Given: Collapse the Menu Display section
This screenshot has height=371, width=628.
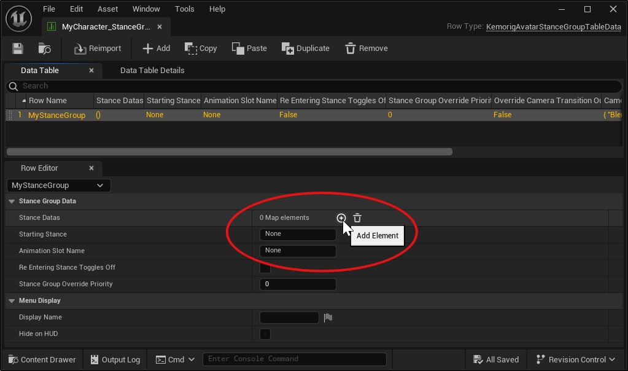Looking at the screenshot, I should click(12, 301).
